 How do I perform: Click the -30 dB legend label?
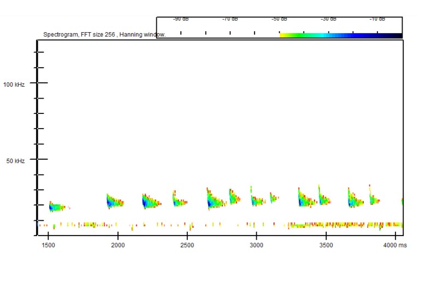pyautogui.click(x=329, y=19)
